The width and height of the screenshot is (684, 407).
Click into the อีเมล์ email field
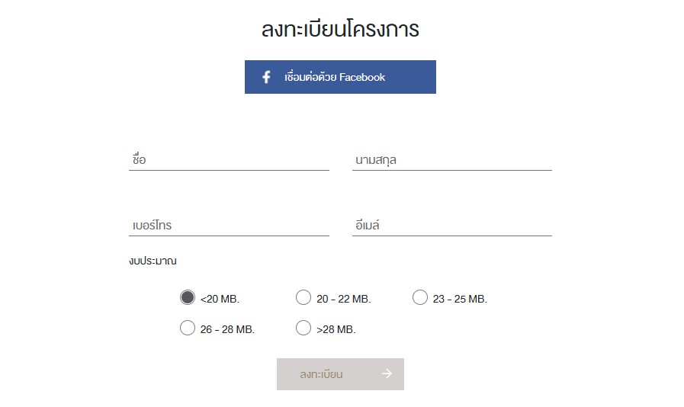point(452,225)
